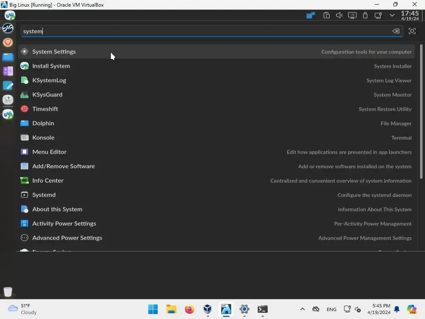Launch the KSysGuard system monitor icon
Screen dimensions: 425x319
pyautogui.click(x=24, y=95)
